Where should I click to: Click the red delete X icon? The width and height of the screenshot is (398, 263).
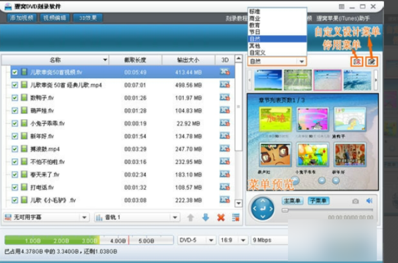coord(221,217)
